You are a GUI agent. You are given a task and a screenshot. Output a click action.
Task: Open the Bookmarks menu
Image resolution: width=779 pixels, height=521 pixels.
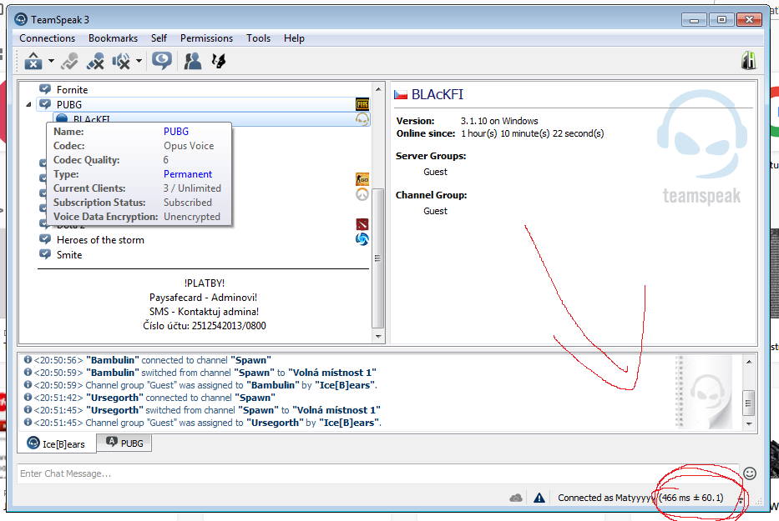pyautogui.click(x=114, y=38)
